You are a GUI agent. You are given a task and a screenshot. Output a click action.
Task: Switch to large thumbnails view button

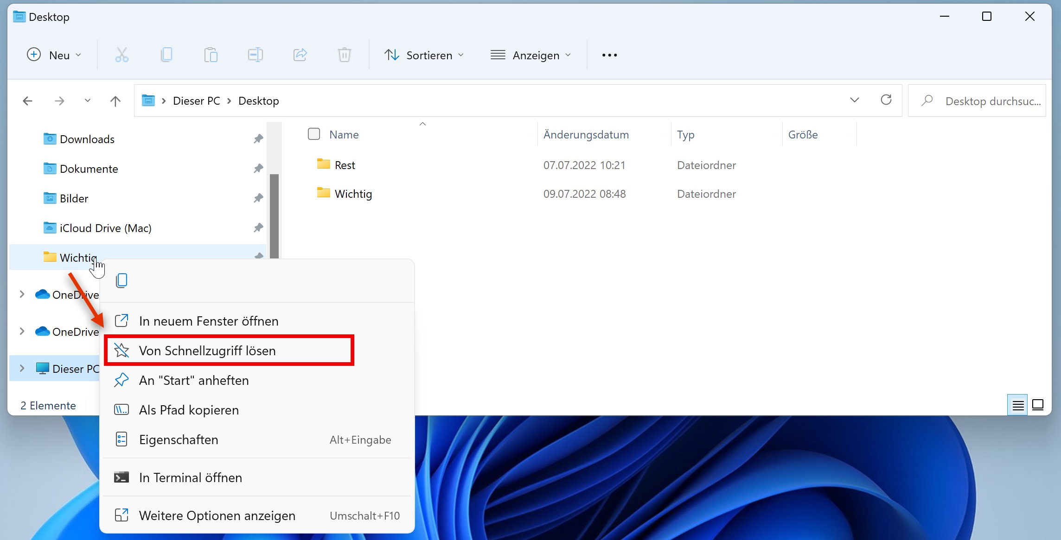tap(1038, 405)
